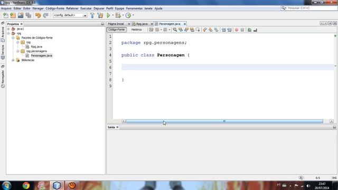The image size is (338, 190).
Task: Click the Comment editor icon
Action: [249, 30]
